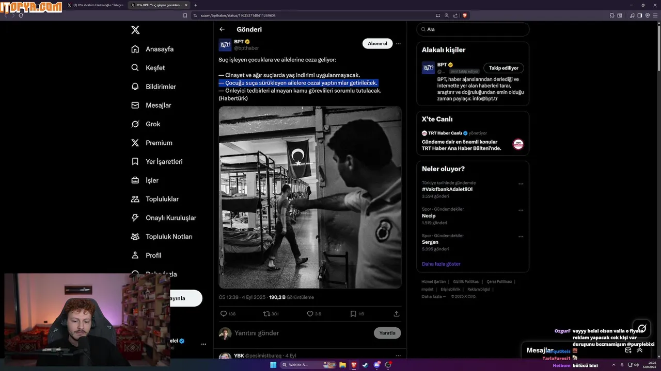The width and height of the screenshot is (661, 371).
Task: Click BPT profile avatar on post
Action: (x=225, y=45)
